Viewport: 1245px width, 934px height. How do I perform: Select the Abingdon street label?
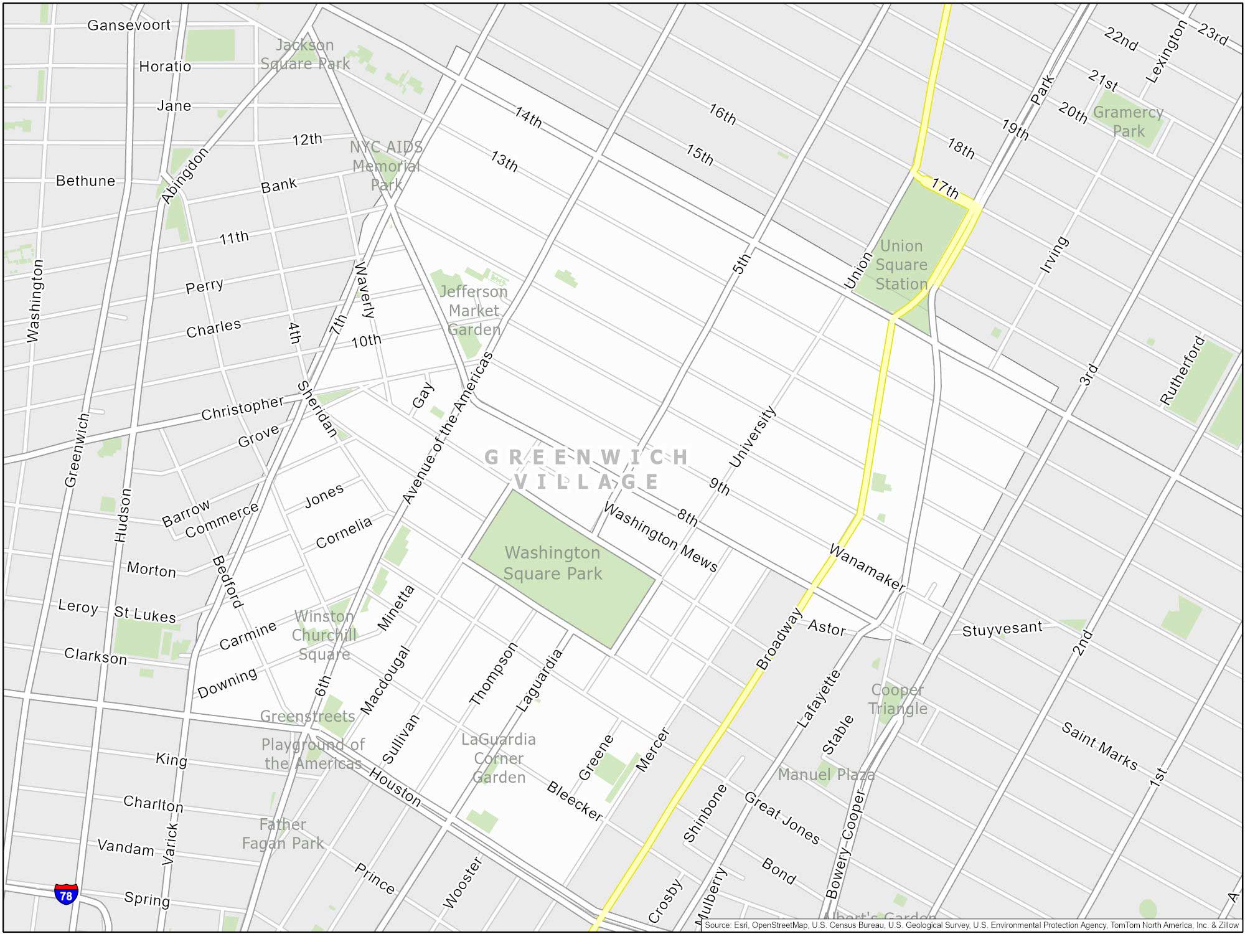click(x=185, y=175)
